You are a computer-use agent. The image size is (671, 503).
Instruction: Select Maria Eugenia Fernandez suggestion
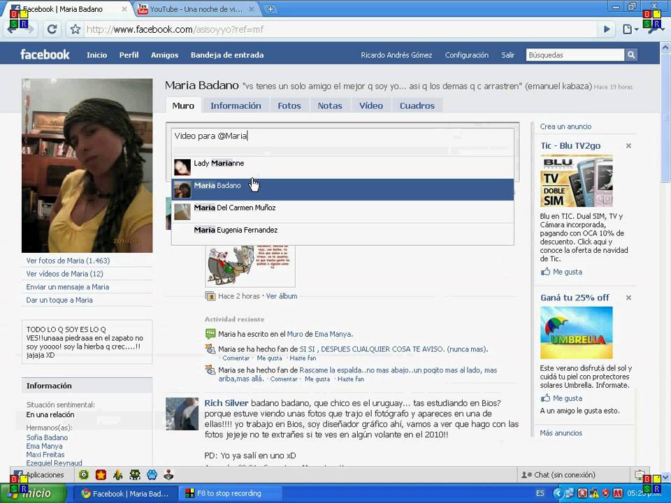[x=342, y=233]
